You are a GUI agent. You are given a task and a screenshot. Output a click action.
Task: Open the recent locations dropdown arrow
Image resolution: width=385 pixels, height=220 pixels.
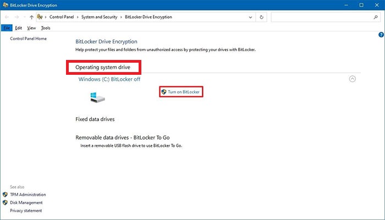(x=24, y=17)
